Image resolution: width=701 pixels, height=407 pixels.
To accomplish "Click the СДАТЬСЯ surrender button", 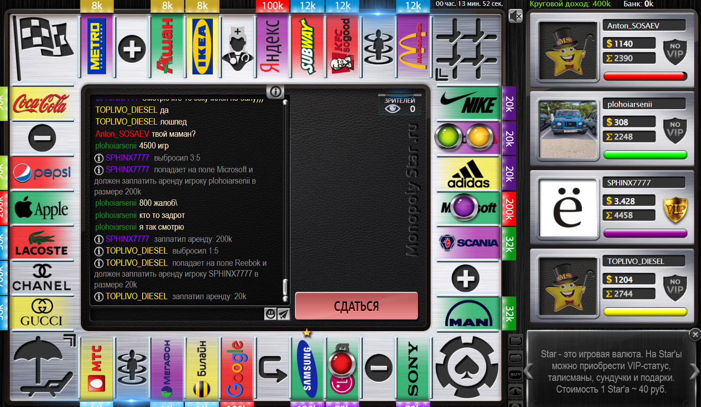I will pos(356,306).
